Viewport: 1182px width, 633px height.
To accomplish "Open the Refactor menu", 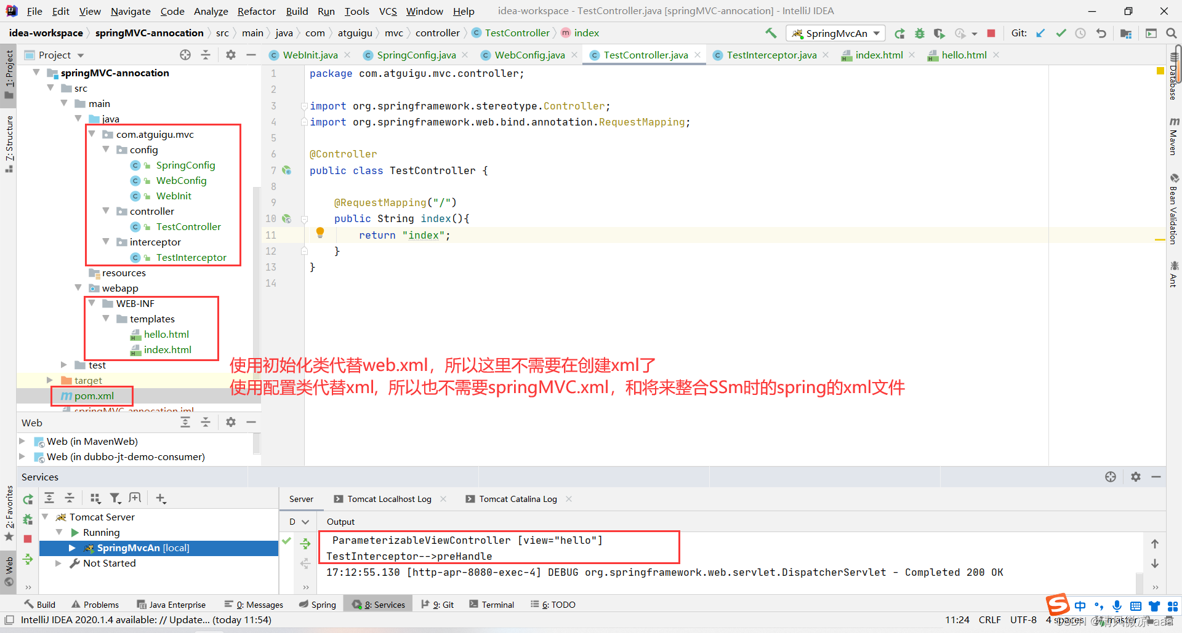I will [x=256, y=11].
